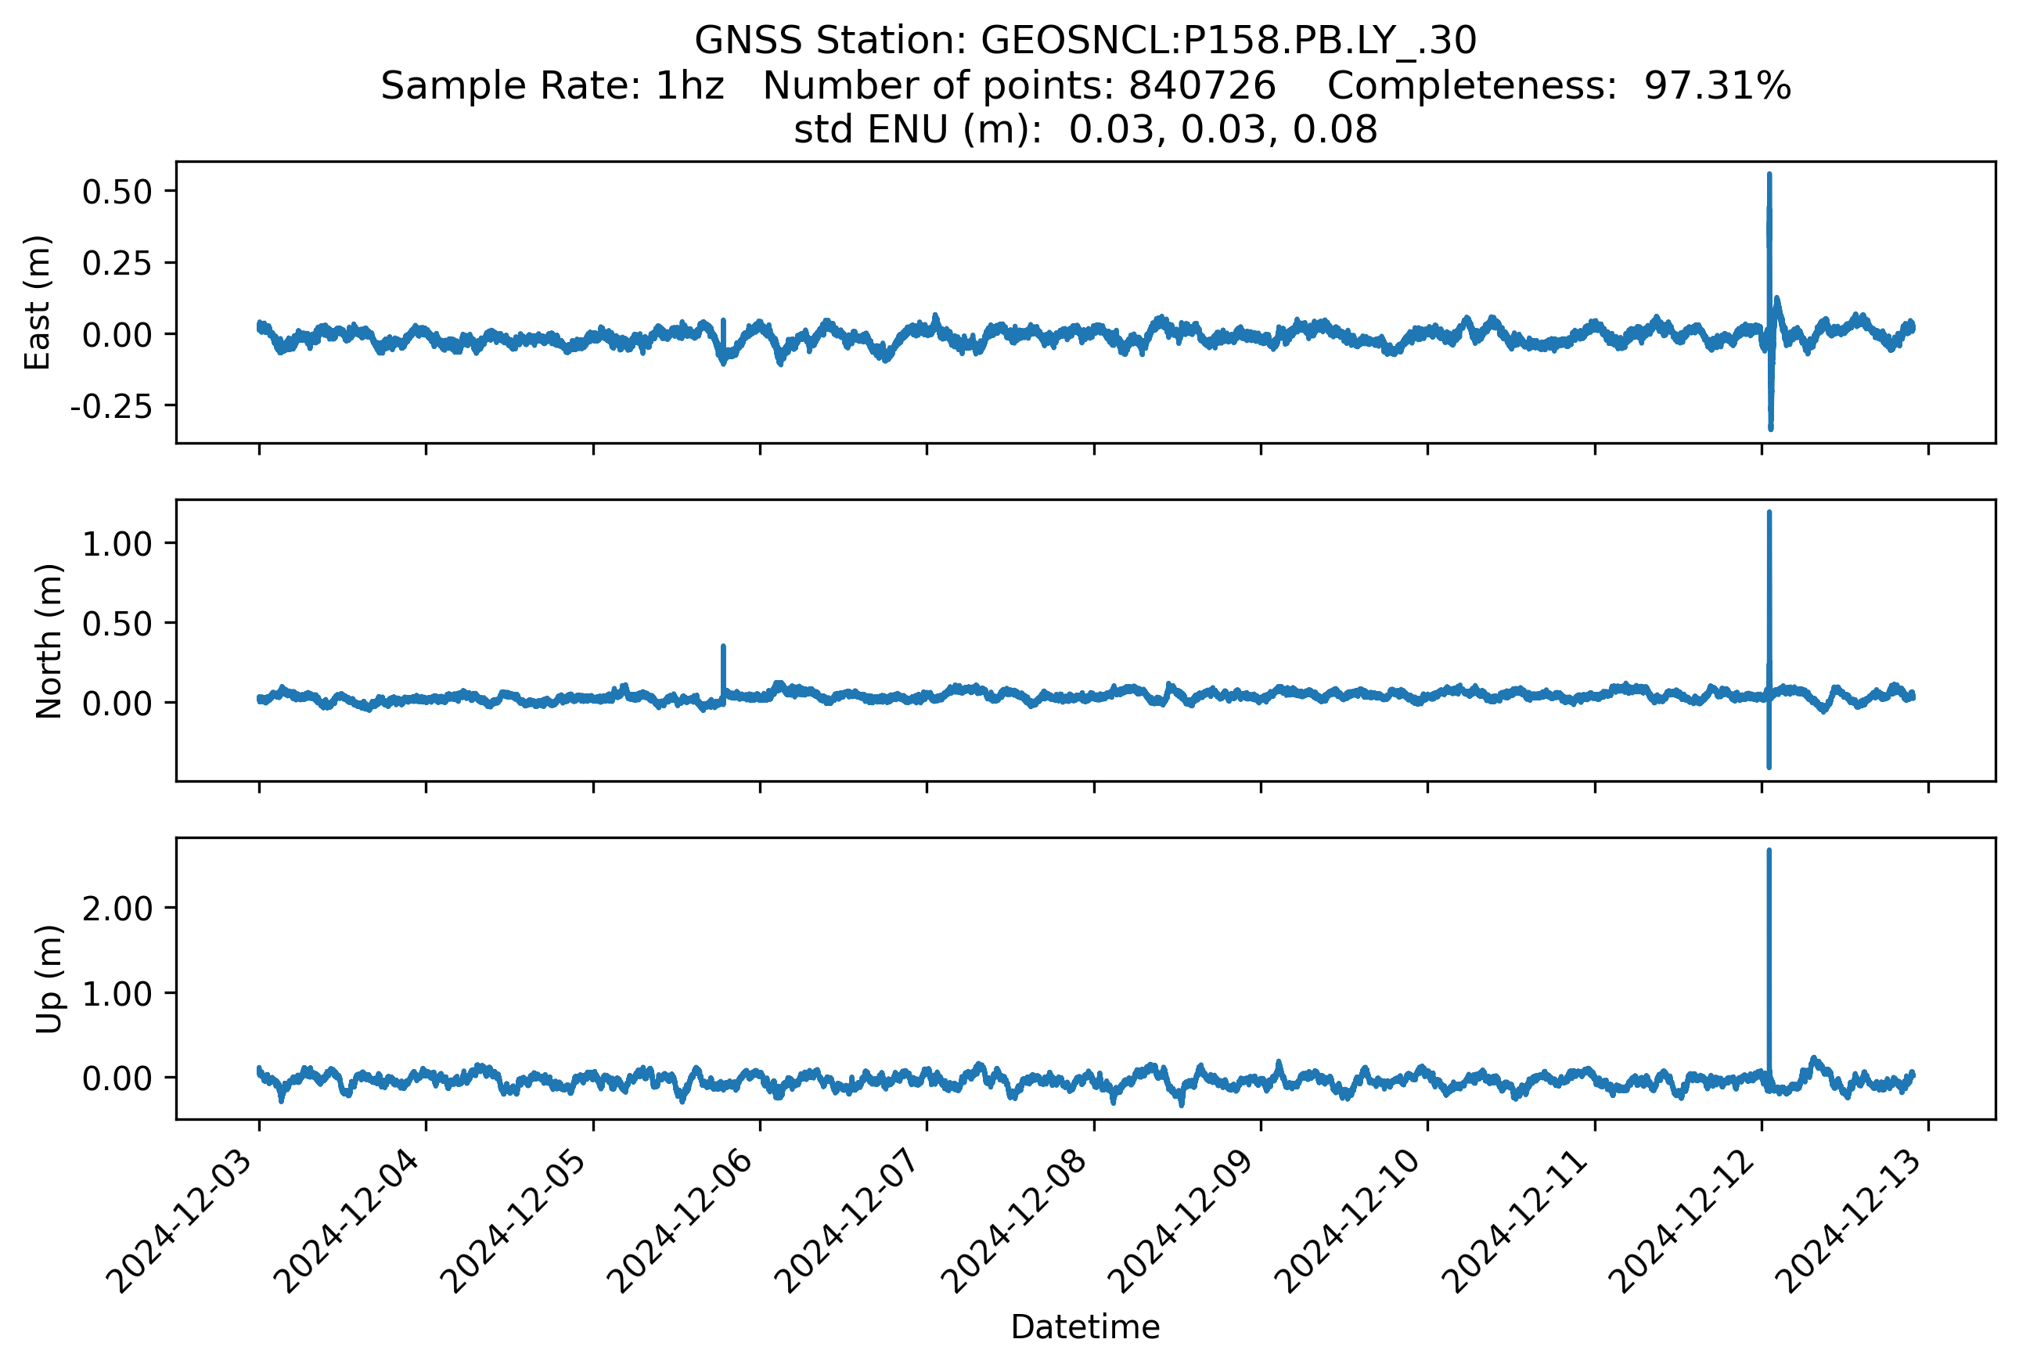Click the Number of points 840726 text
Screen dimensions: 2019x1368
(1018, 86)
